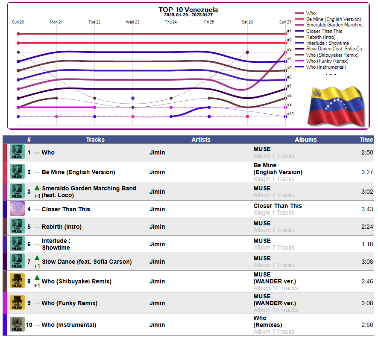The height and width of the screenshot is (338, 378).
Task: Click the Interlude : Showtime cover thumbnail
Action: pyautogui.click(x=17, y=244)
